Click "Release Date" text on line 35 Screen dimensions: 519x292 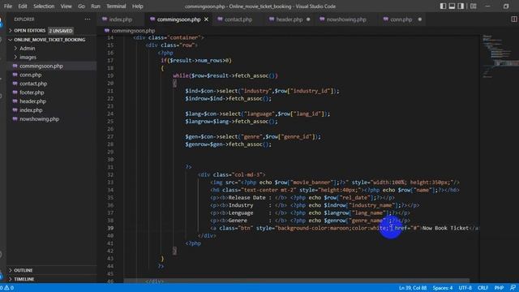(x=247, y=198)
